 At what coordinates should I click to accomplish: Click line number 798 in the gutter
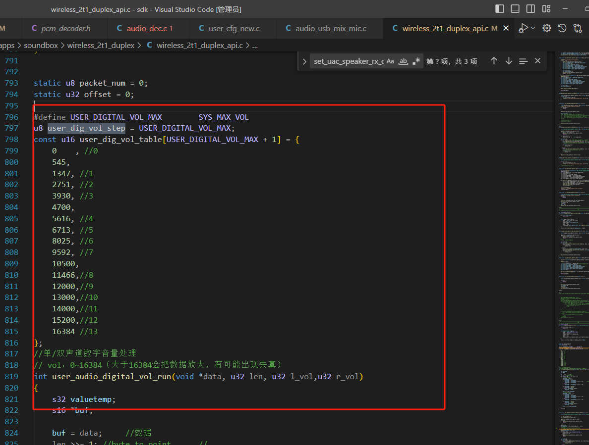click(x=11, y=140)
